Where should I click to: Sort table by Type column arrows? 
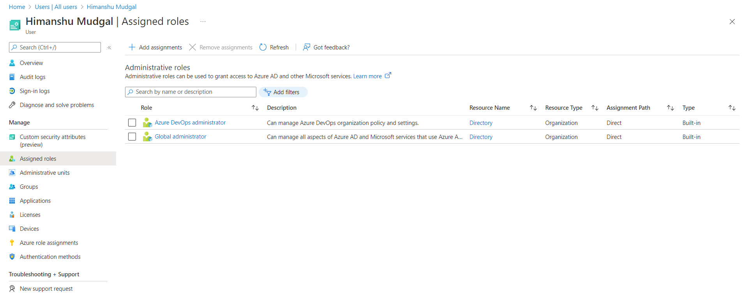[x=732, y=108]
